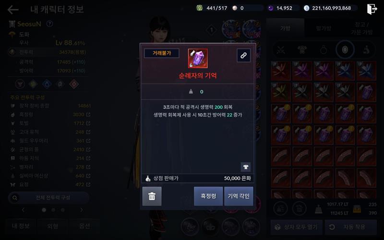Open the 외형 appearance tab

pyautogui.click(x=52, y=226)
